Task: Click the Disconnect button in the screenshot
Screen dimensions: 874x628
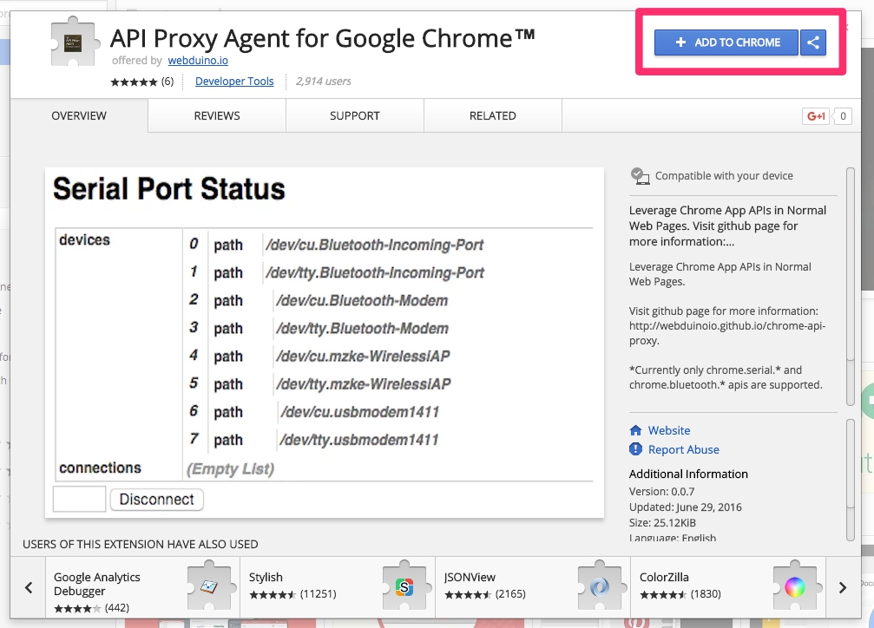Action: 156,500
